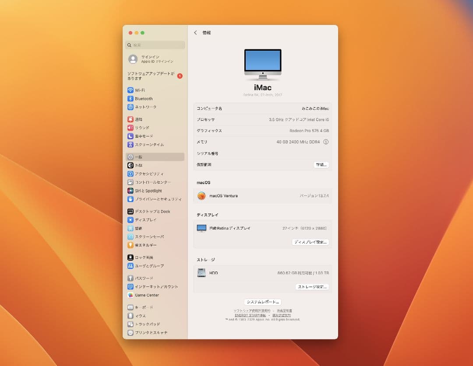The image size is (473, 366).
Task: Go back using the chevron beside 情報
Action: (195, 33)
